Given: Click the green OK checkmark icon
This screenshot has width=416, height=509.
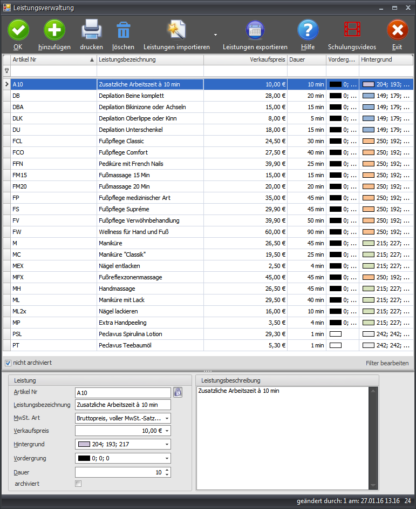Looking at the screenshot, I should pyautogui.click(x=18, y=30).
